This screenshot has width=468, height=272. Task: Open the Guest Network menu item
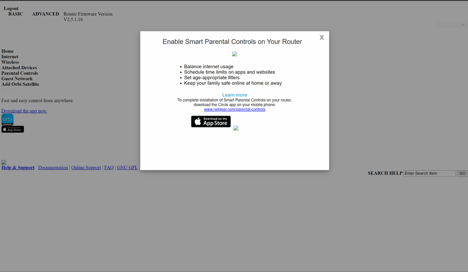(17, 79)
